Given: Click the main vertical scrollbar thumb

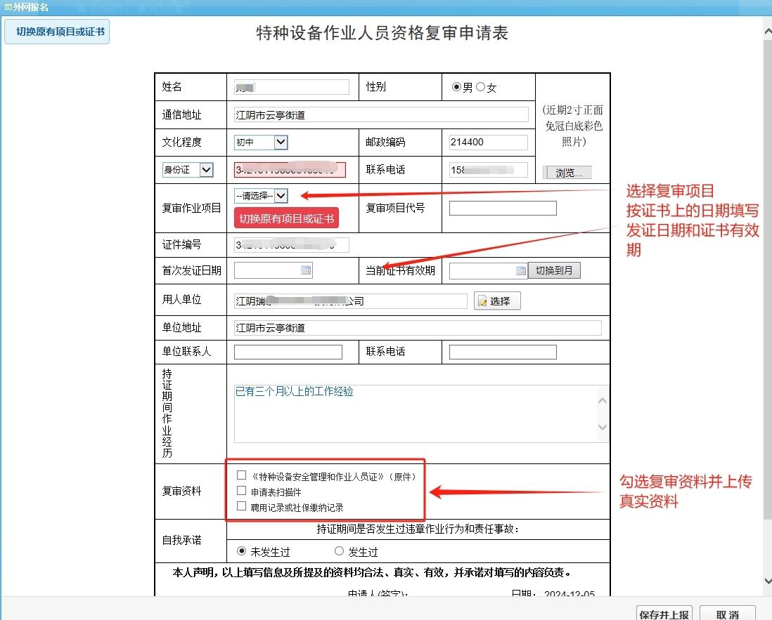Looking at the screenshot, I should 767,279.
